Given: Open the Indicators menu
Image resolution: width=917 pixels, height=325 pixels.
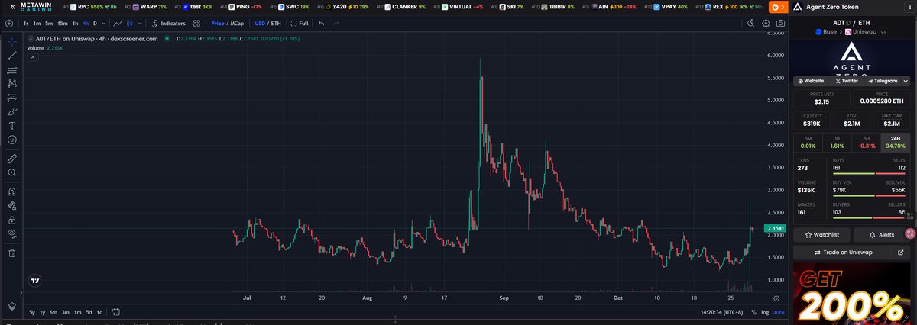Looking at the screenshot, I should tap(168, 24).
